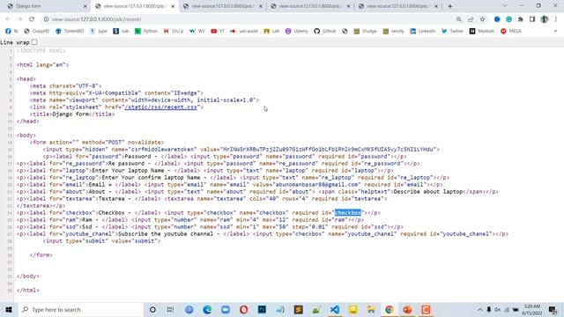Open the sub bookmark
Viewport: 564px width, 317px height.
[121, 32]
